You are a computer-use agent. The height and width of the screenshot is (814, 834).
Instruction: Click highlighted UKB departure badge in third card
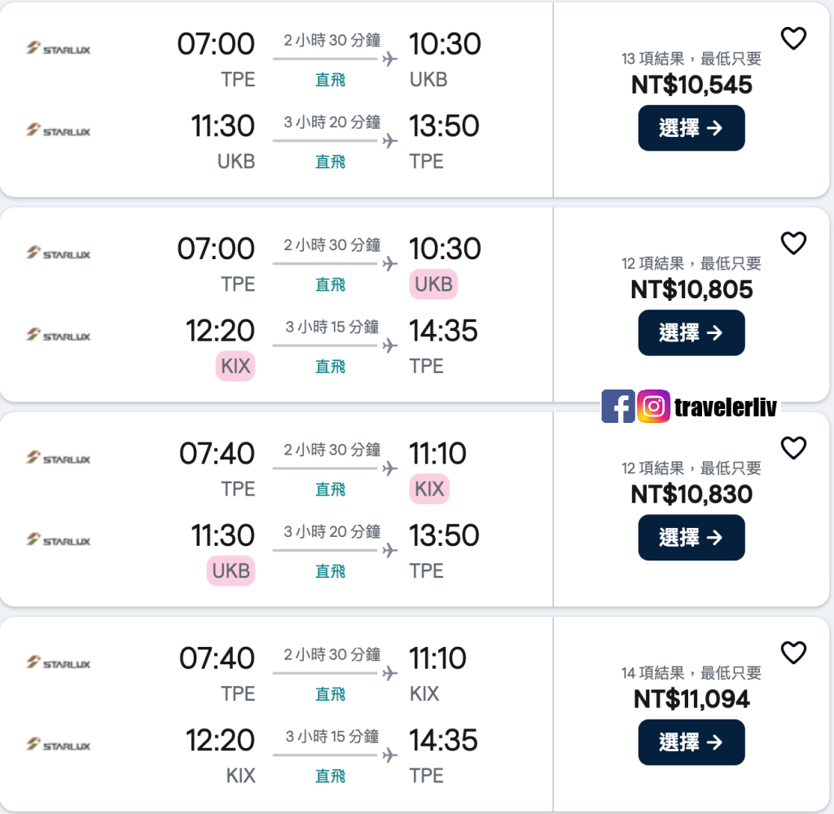tap(230, 571)
